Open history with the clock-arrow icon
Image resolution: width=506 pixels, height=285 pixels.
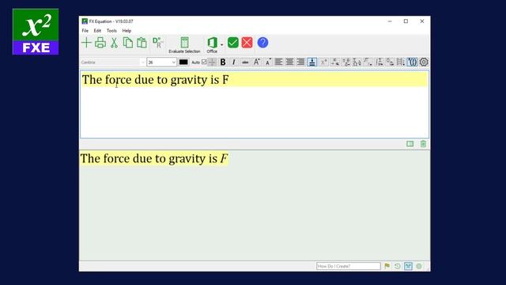click(x=397, y=266)
